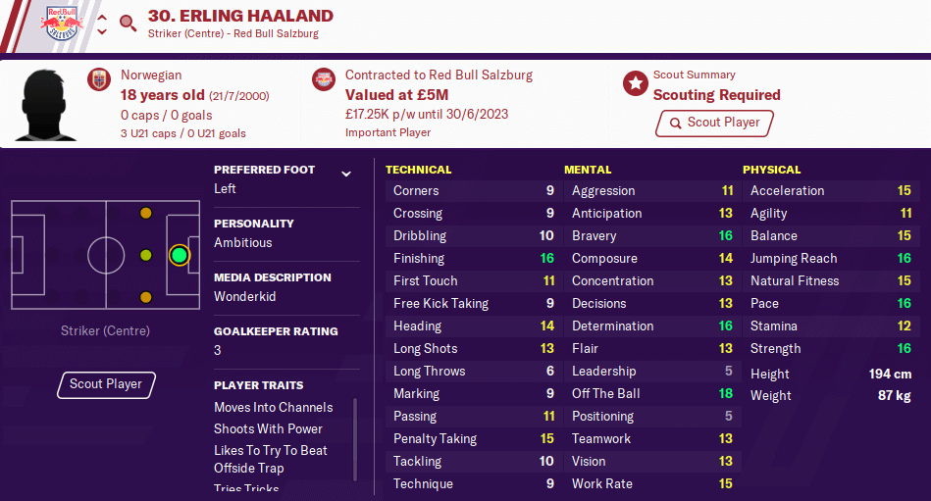
Task: Select the Finishing attribute row
Action: pyautogui.click(x=474, y=258)
